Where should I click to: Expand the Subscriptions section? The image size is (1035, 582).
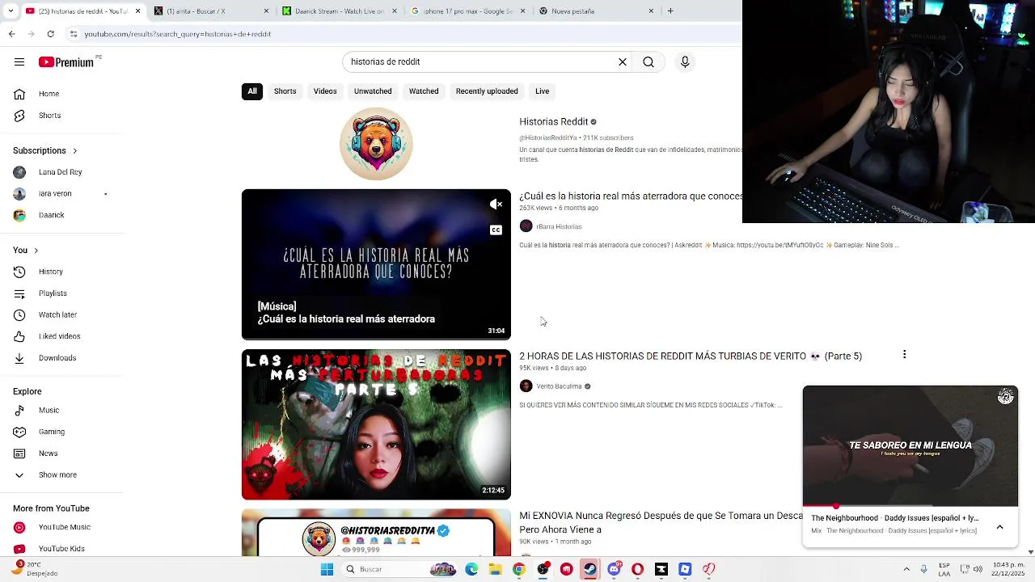(45, 150)
